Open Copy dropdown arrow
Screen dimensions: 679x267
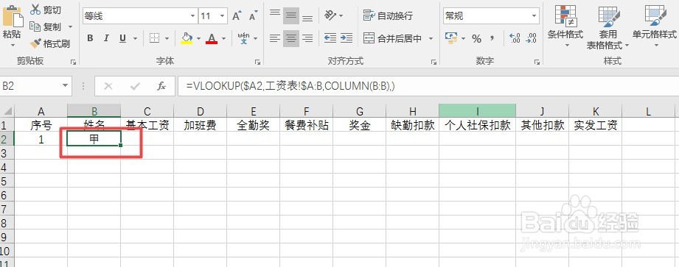point(70,26)
